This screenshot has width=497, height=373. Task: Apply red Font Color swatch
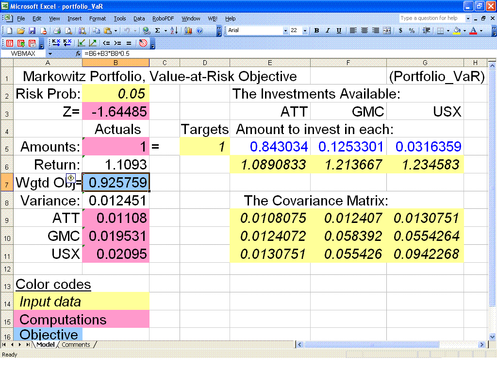[474, 31]
